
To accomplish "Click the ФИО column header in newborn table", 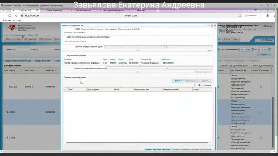I will [77, 90].
